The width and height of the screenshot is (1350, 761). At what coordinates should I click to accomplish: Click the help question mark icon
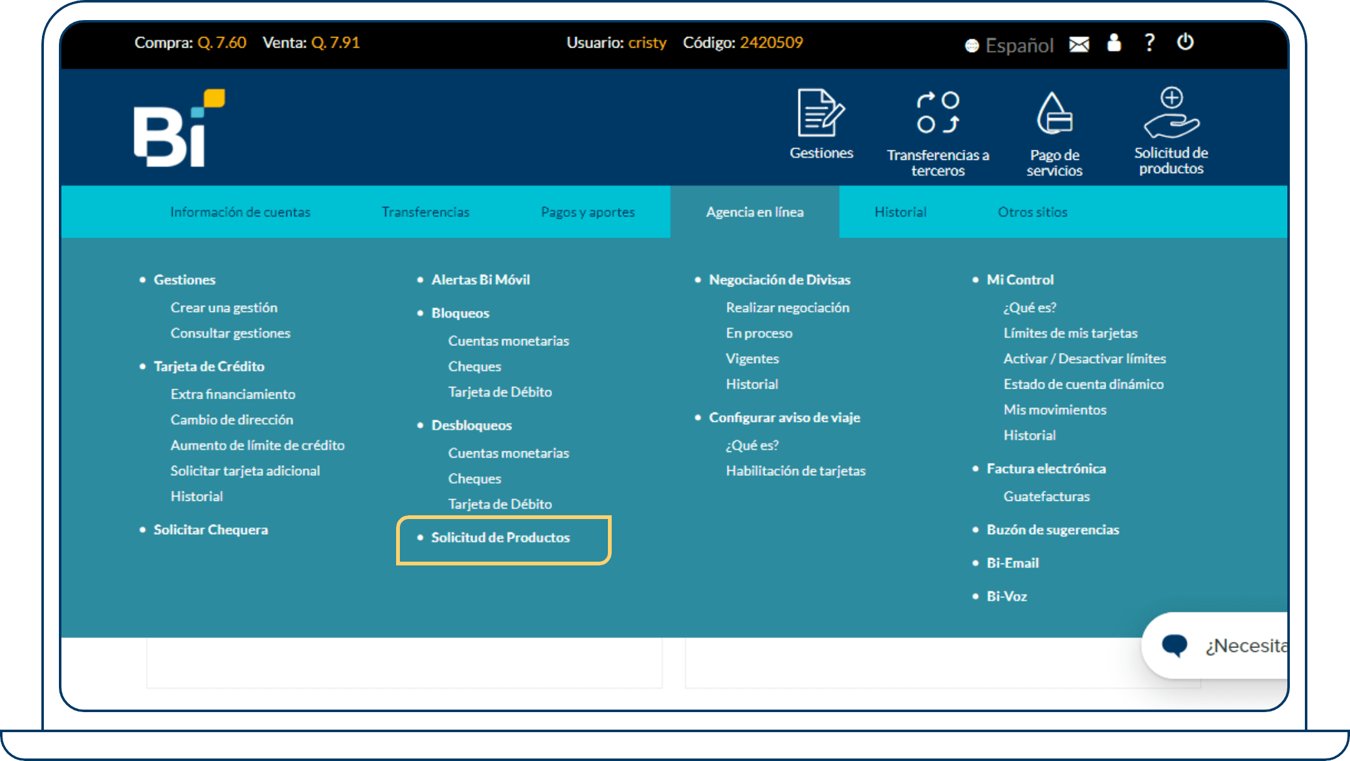coord(1149,43)
